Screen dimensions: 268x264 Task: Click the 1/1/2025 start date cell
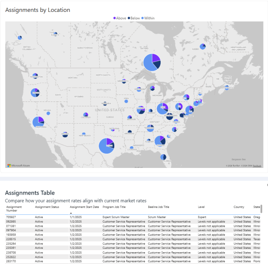tap(76, 217)
